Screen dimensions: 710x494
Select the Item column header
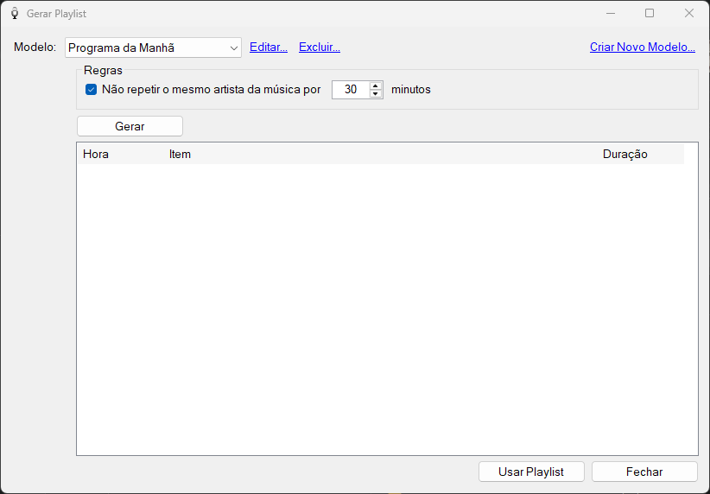click(x=180, y=154)
